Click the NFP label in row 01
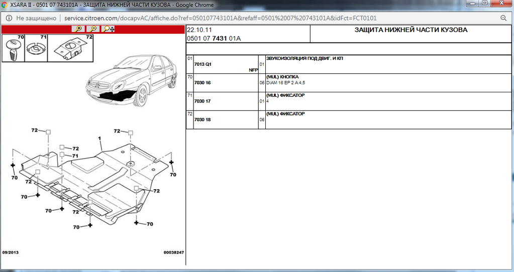Viewport: 514px width, 272px height. click(x=253, y=70)
